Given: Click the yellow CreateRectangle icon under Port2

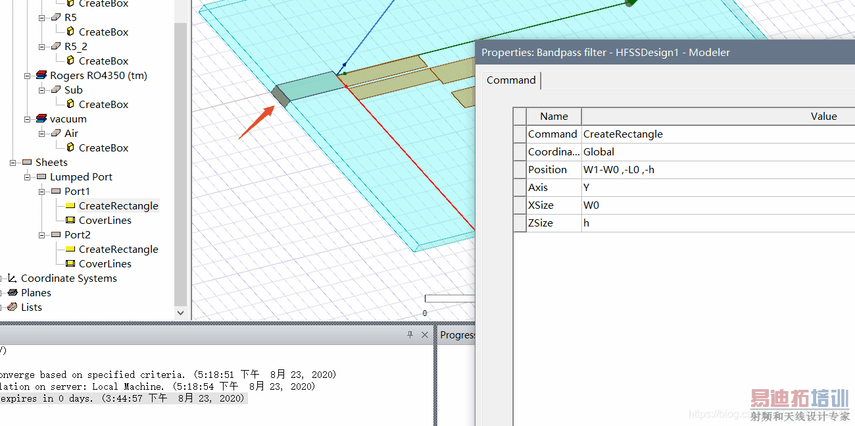Looking at the screenshot, I should (70, 250).
